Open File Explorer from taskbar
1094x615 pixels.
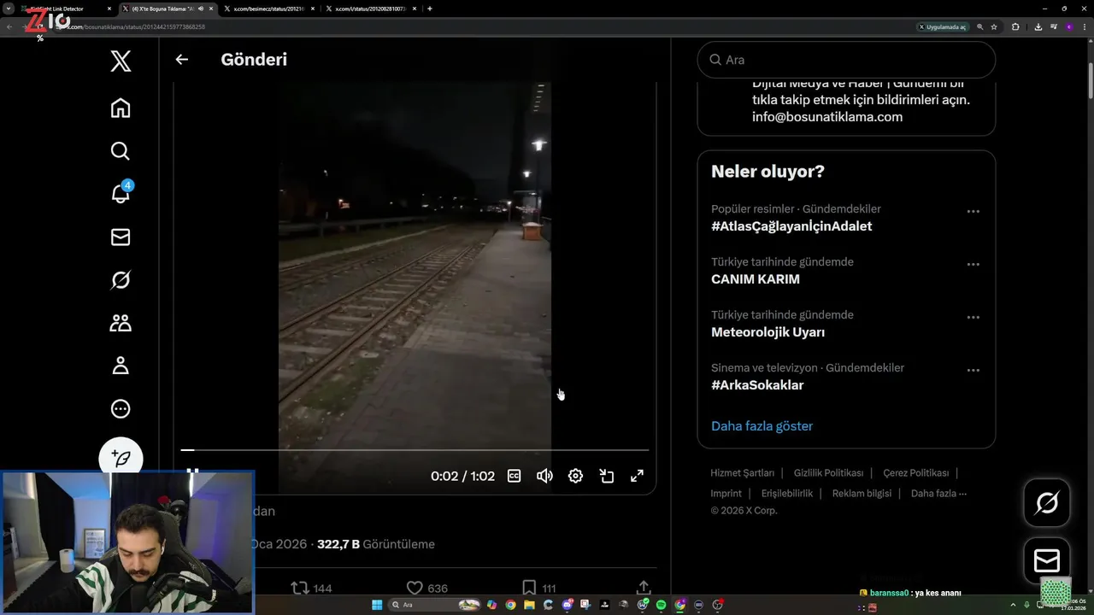pyautogui.click(x=529, y=605)
